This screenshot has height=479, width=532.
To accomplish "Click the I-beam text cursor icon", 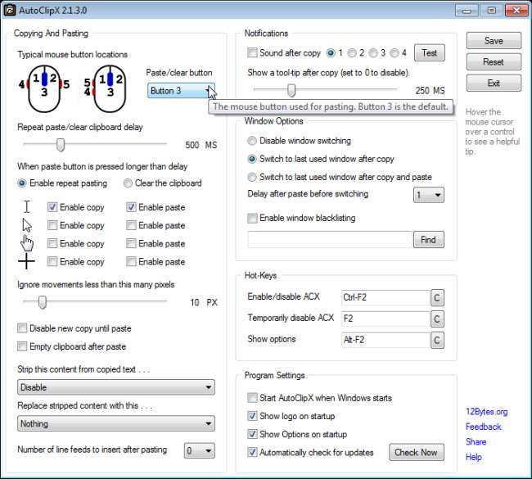I will [27, 206].
